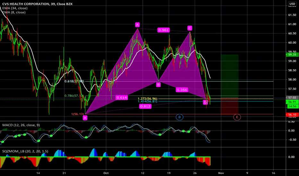Click the red circled E earnings marker

tap(237, 117)
